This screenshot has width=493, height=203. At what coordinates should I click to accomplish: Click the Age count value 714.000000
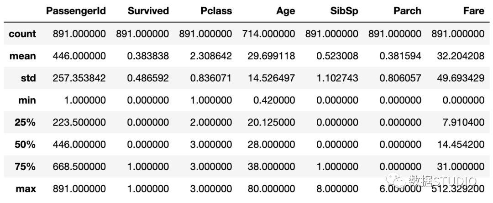coord(268,34)
